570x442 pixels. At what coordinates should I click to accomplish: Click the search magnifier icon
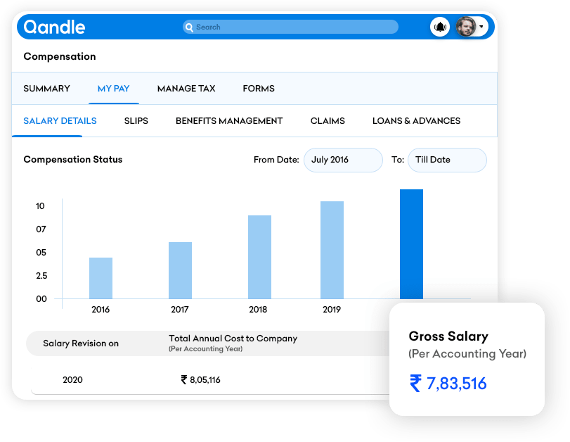[188, 27]
